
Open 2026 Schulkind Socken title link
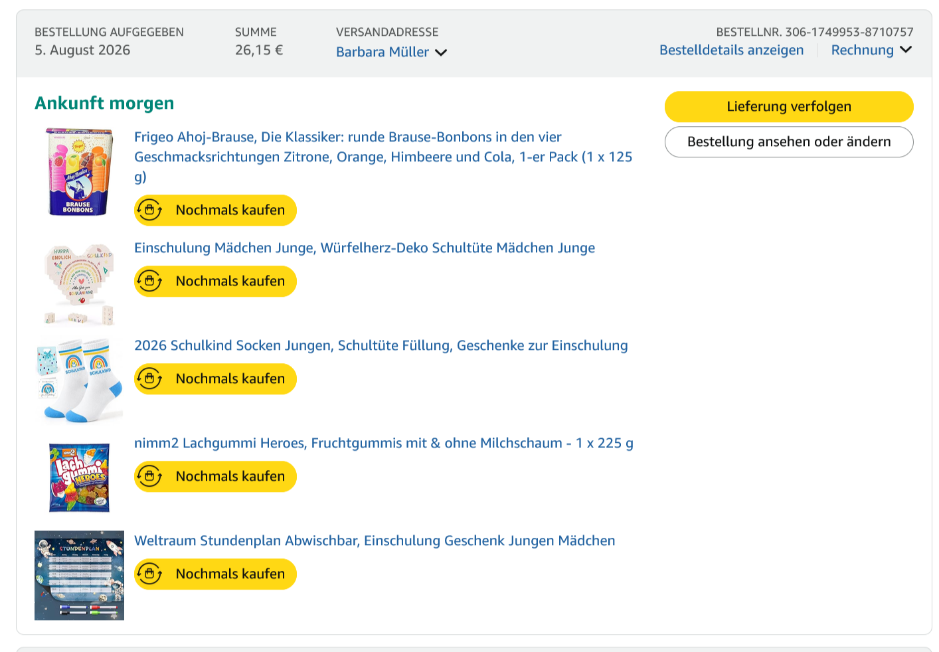[x=381, y=345]
